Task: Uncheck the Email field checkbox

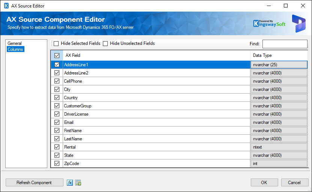Action: [x=57, y=122]
